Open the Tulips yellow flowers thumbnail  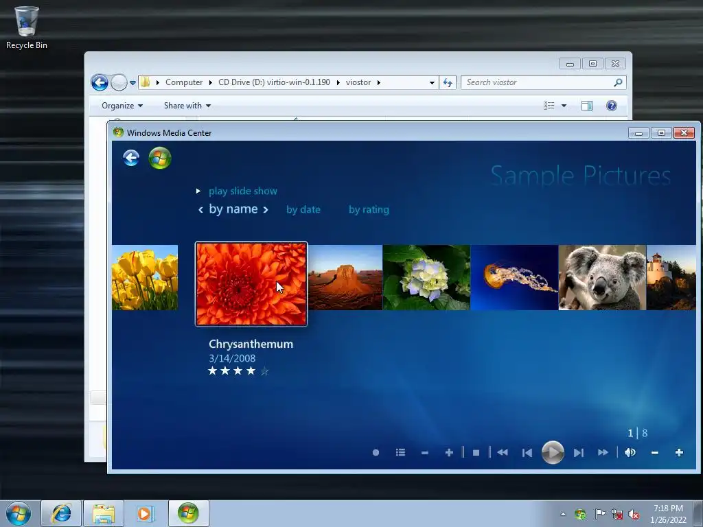pyautogui.click(x=145, y=277)
